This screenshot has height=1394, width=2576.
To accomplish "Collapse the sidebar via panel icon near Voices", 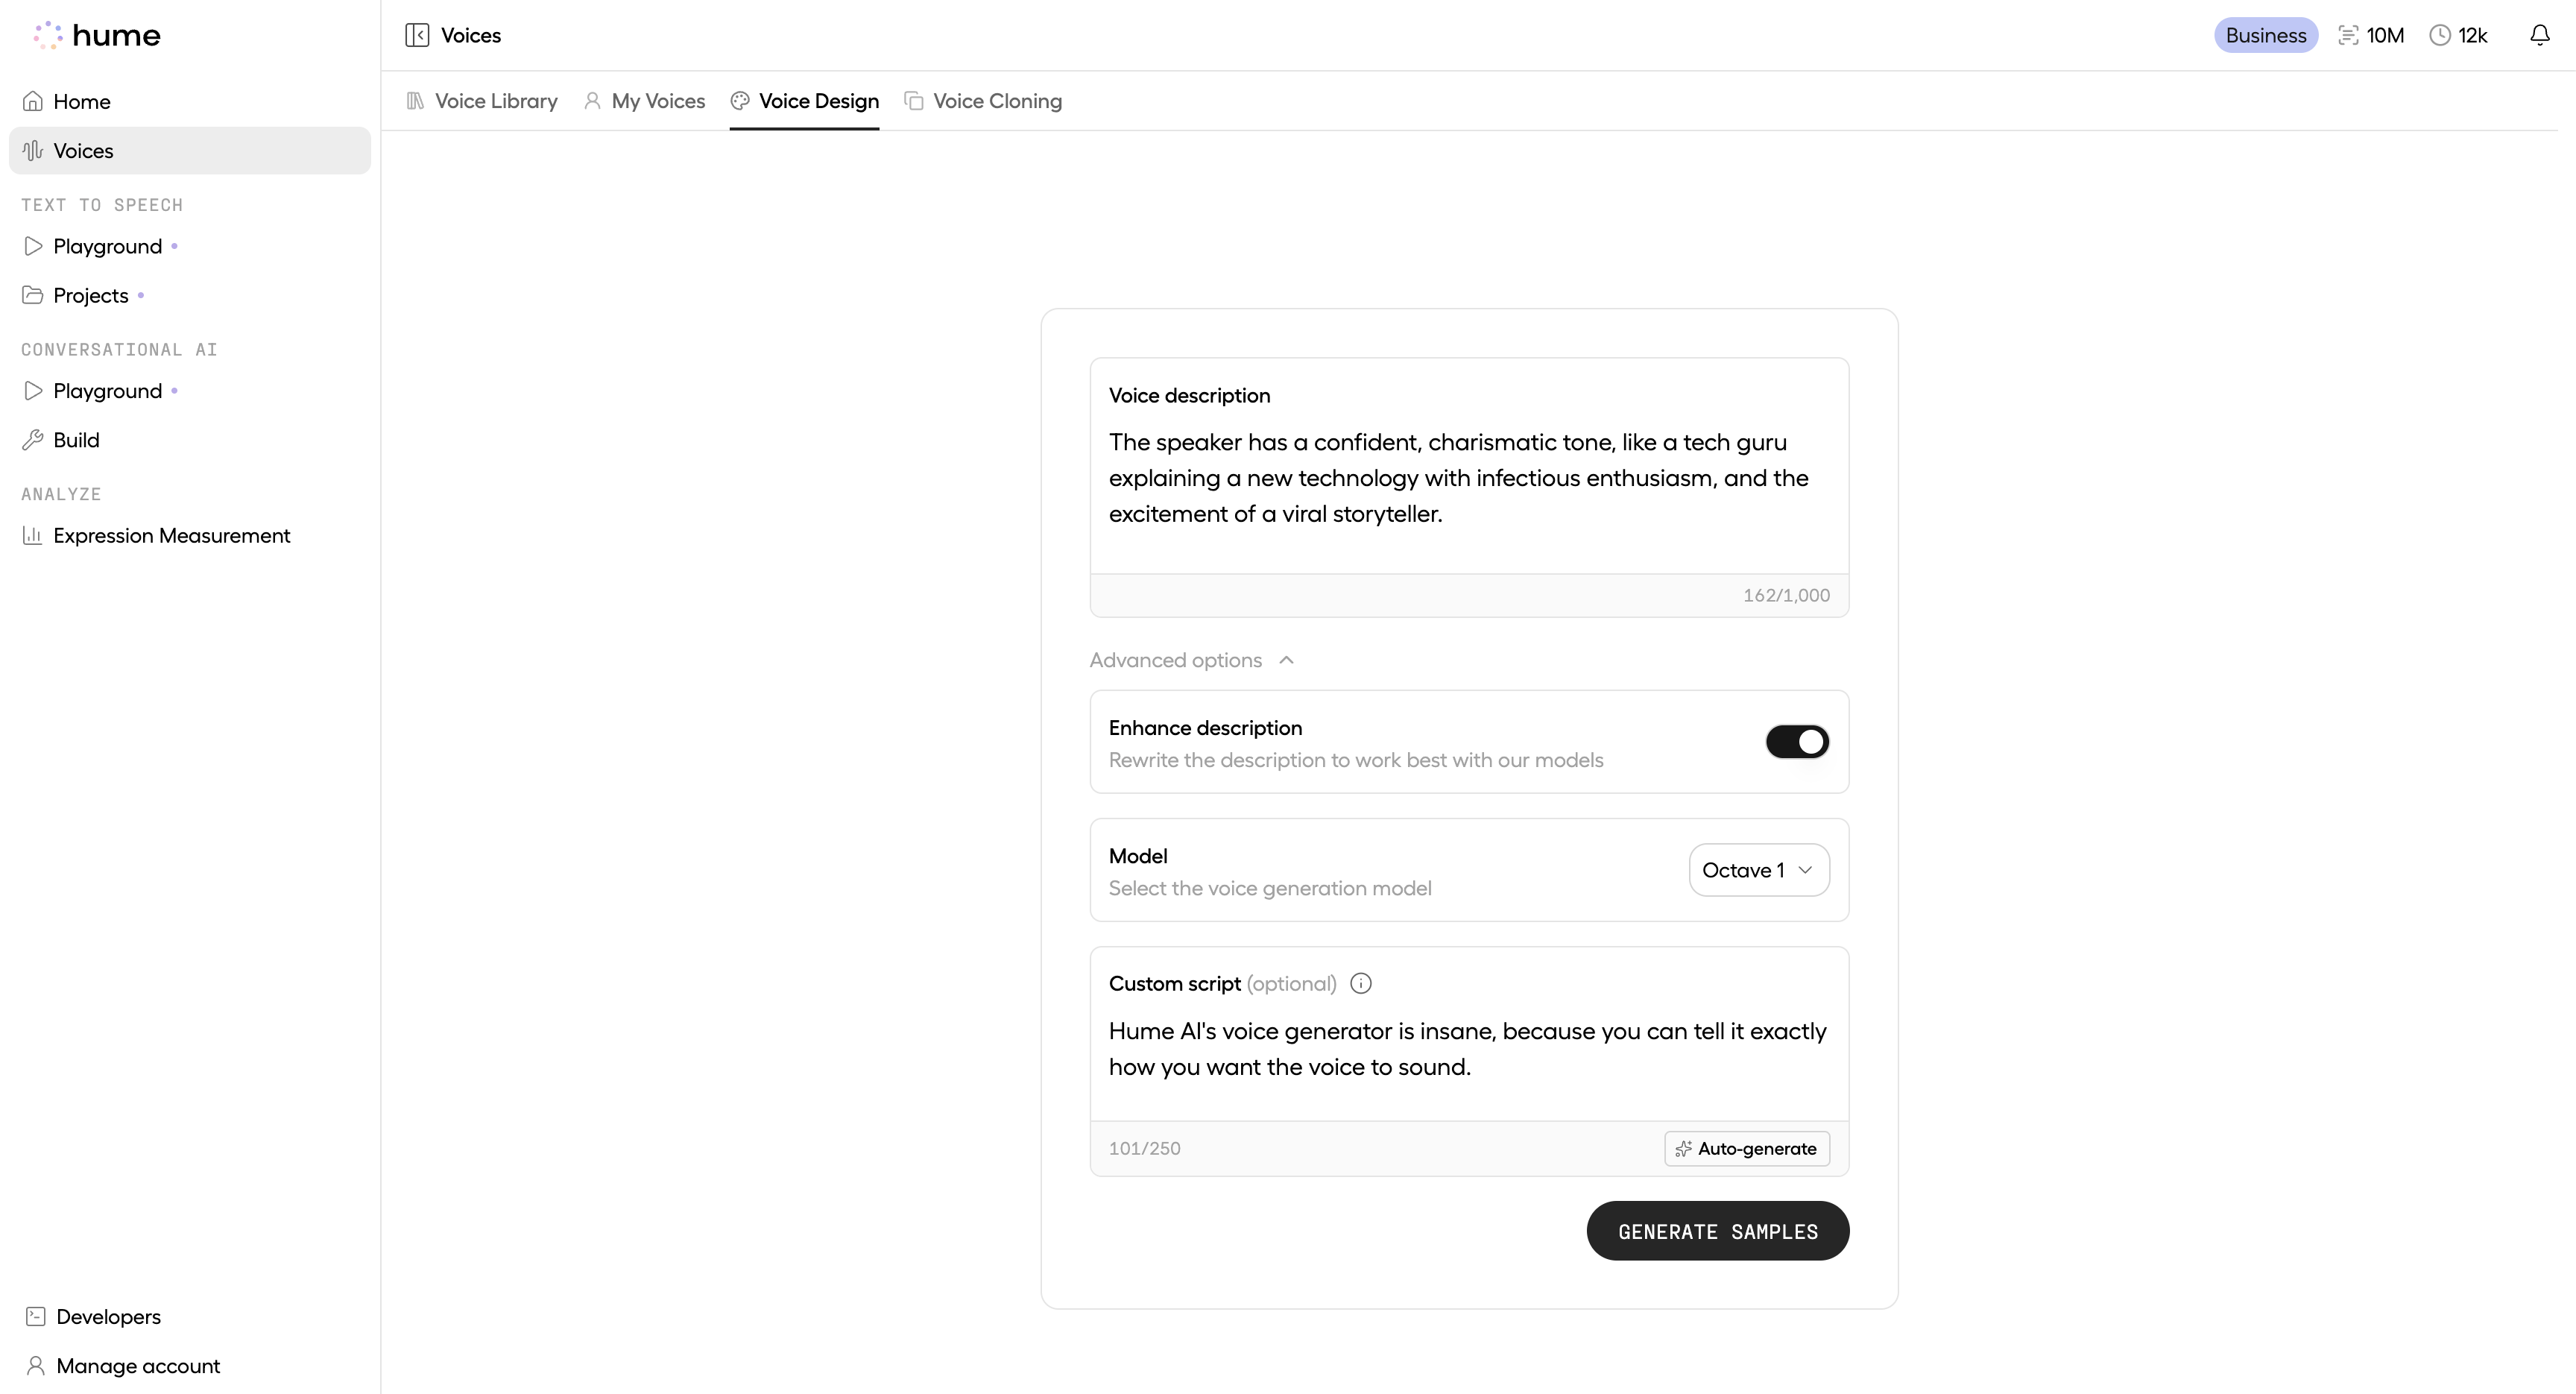I will [417, 34].
